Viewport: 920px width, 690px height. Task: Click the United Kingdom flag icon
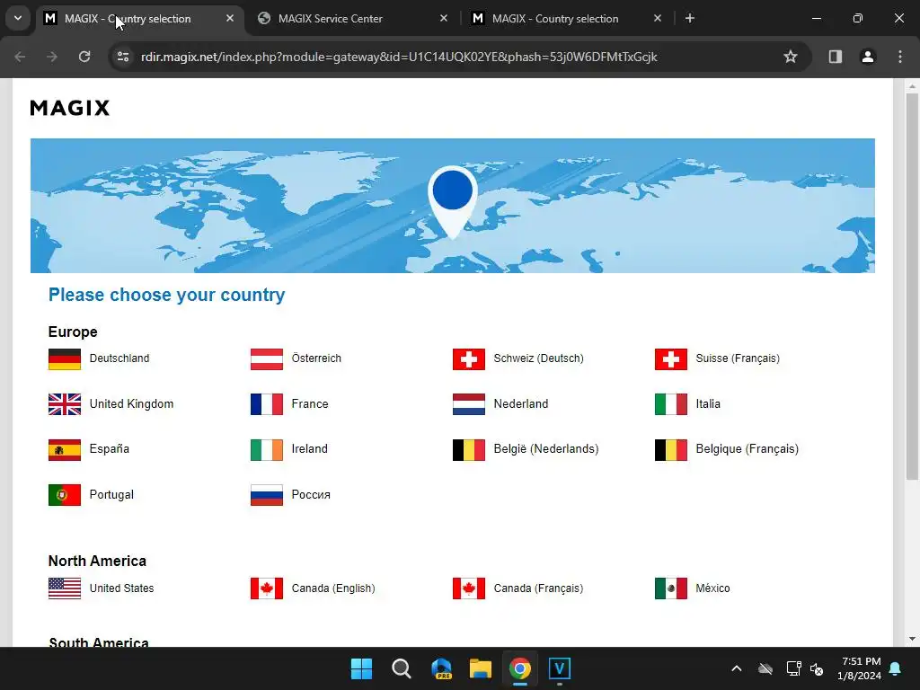coord(65,404)
